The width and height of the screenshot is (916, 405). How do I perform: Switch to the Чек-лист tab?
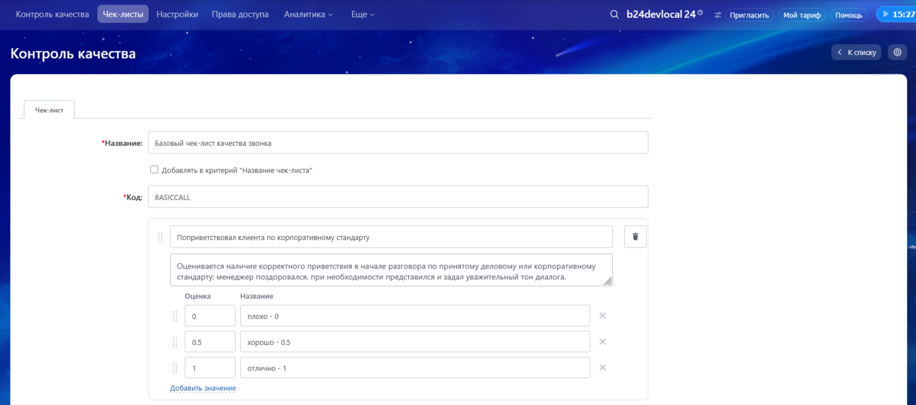tap(49, 110)
